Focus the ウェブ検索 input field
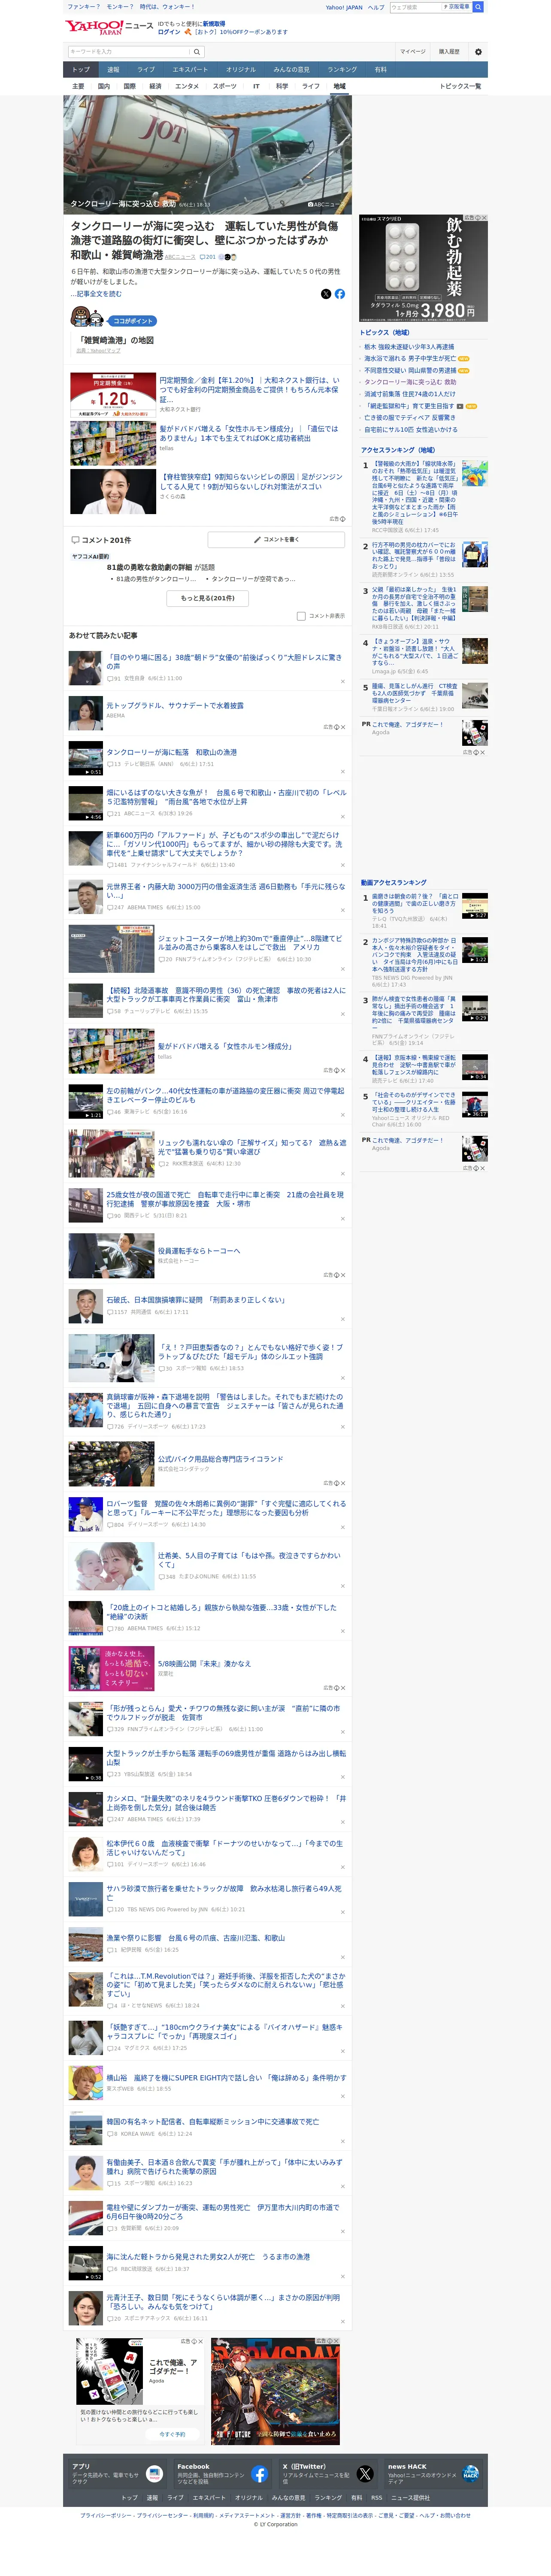 (x=415, y=7)
